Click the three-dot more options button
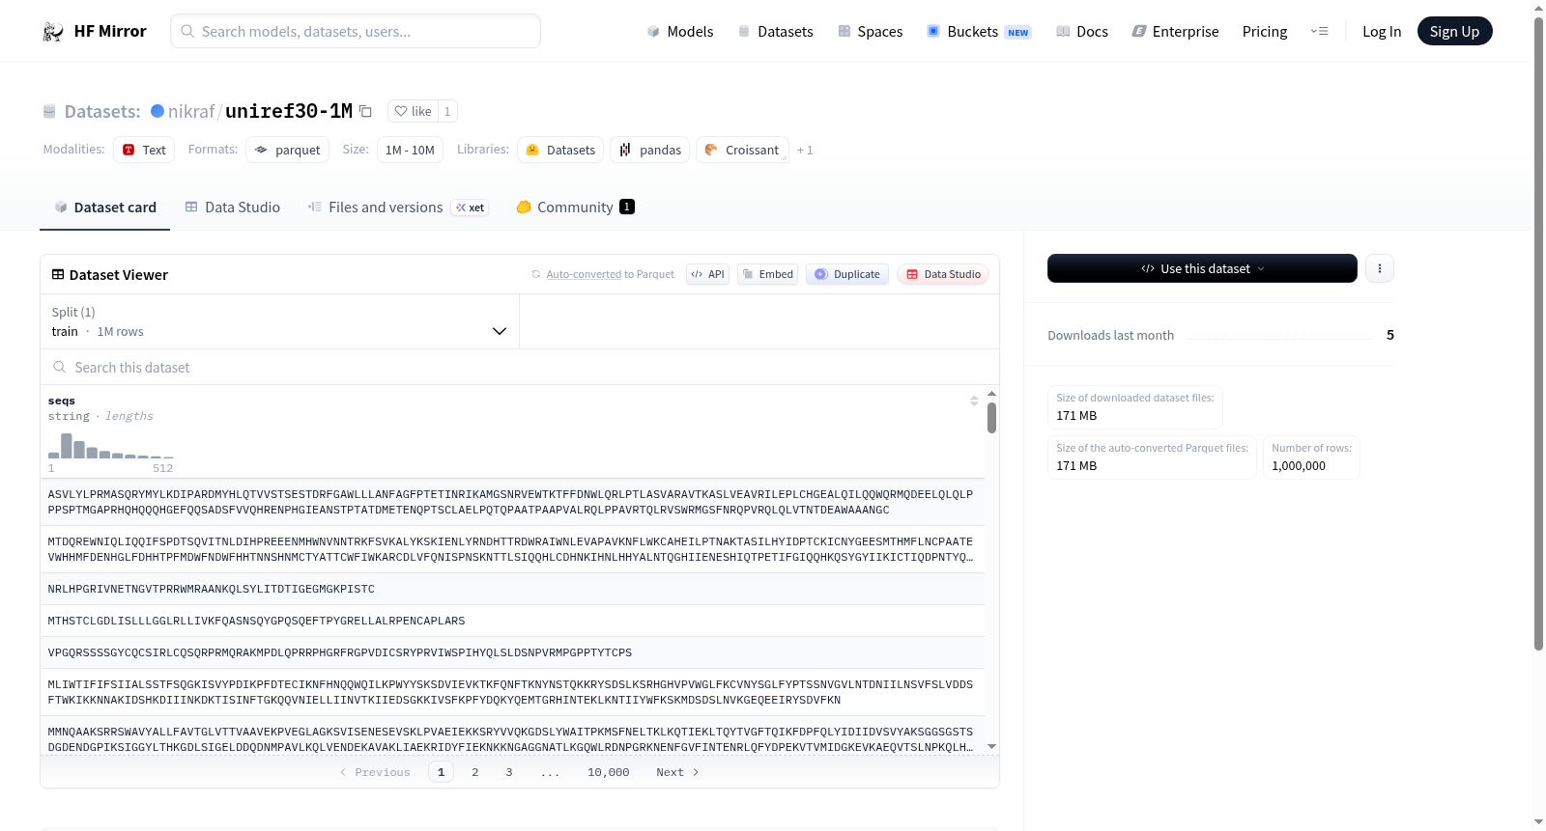This screenshot has height=831, width=1546. [1380, 268]
